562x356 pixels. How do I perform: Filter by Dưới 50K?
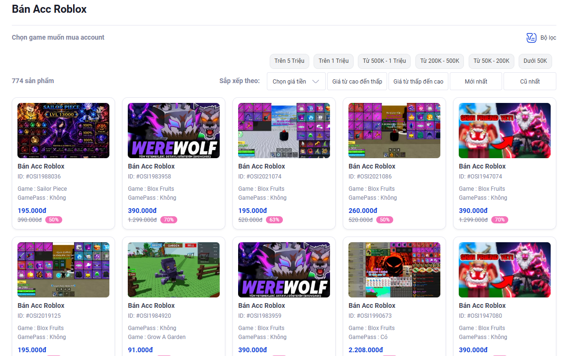pyautogui.click(x=535, y=61)
